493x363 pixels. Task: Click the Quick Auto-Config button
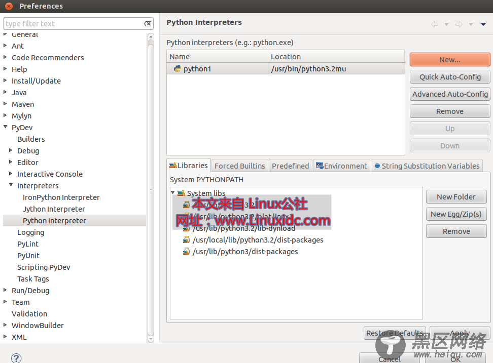tap(450, 77)
